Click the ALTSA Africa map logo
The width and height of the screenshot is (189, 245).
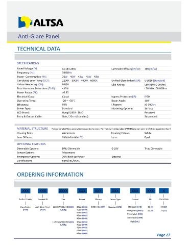coord(41,22)
